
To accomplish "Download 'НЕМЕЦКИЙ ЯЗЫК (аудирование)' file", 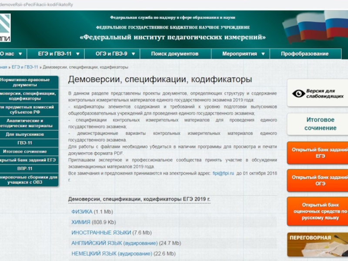I will 112,254.
